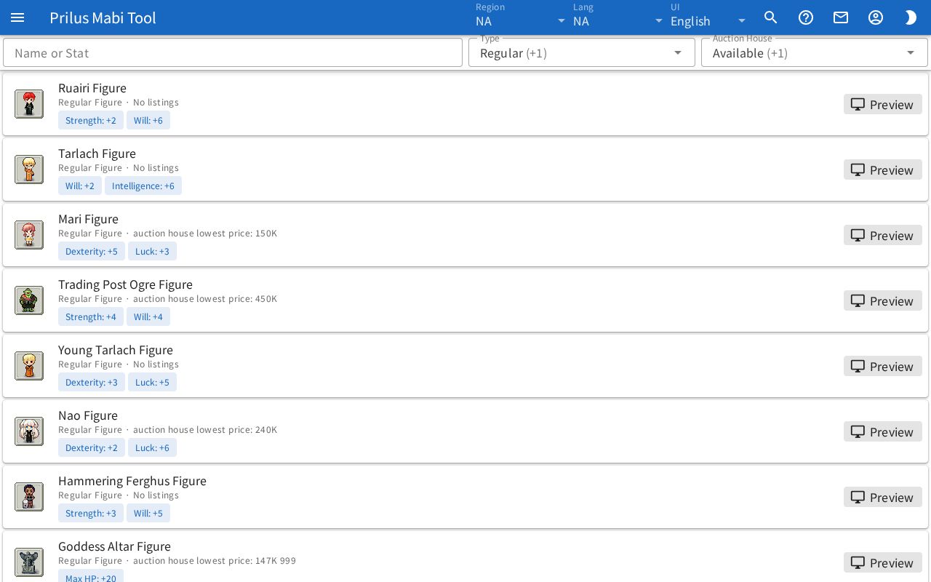Viewport: 931px width, 582px height.
Task: Open the Type filter dropdown
Action: (582, 52)
